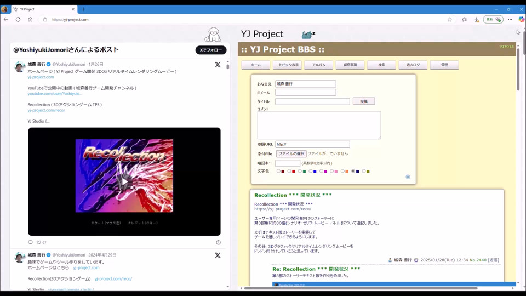
Task: Open the トピック表示 menu button
Action: [x=287, y=65]
